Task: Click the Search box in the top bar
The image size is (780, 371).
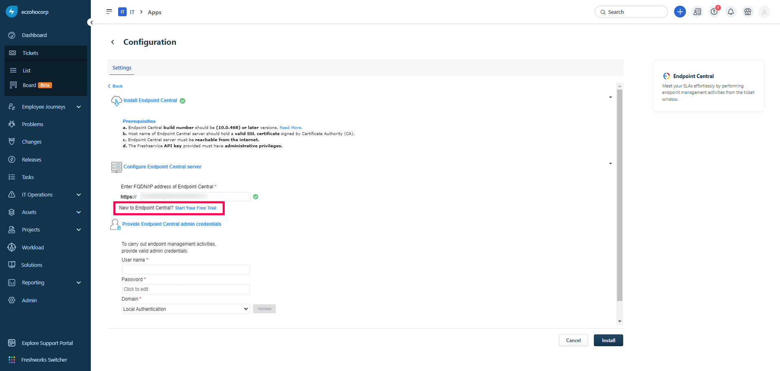Action: [x=631, y=12]
